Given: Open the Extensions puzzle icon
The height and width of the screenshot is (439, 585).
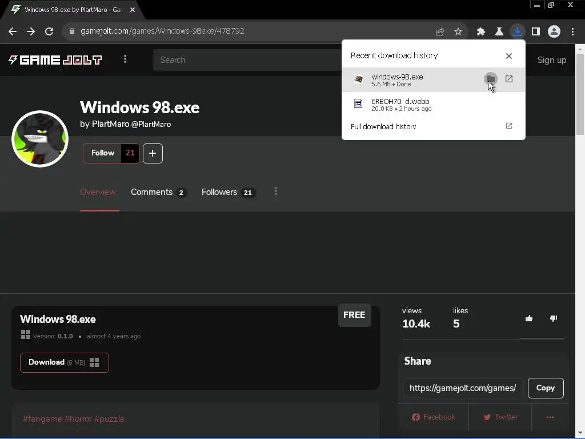Looking at the screenshot, I should (481, 32).
